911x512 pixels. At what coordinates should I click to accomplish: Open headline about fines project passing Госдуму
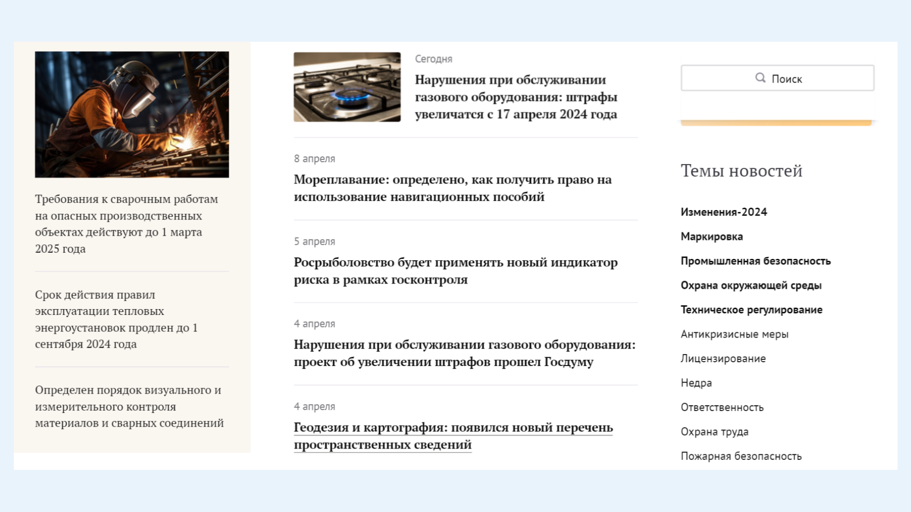[x=465, y=353]
